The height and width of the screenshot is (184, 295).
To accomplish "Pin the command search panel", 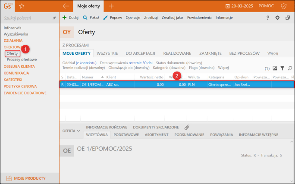I will click(x=54, y=18).
